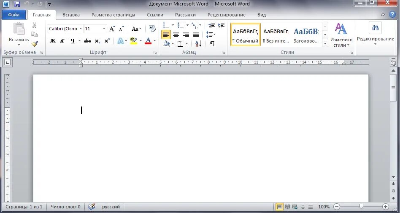The width and height of the screenshot is (400, 213).
Task: Switch to the Рецензирование tab
Action: pos(227,15)
